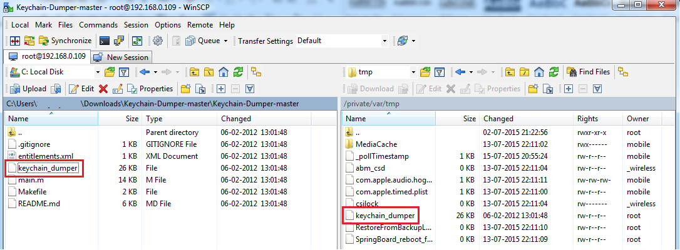Expand remote panel back history dropdown

(470, 72)
